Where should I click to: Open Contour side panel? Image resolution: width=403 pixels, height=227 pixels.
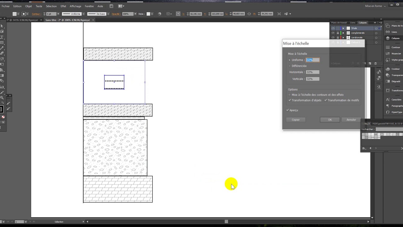pos(393,47)
